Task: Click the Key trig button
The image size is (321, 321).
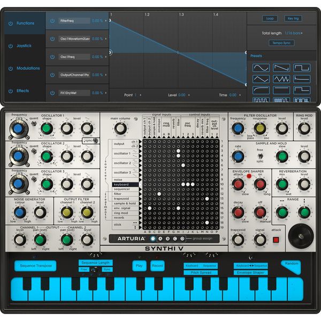Action: tap(293, 18)
